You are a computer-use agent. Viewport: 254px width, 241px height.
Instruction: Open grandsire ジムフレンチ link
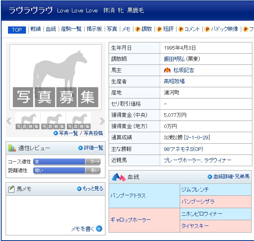pos(195,189)
